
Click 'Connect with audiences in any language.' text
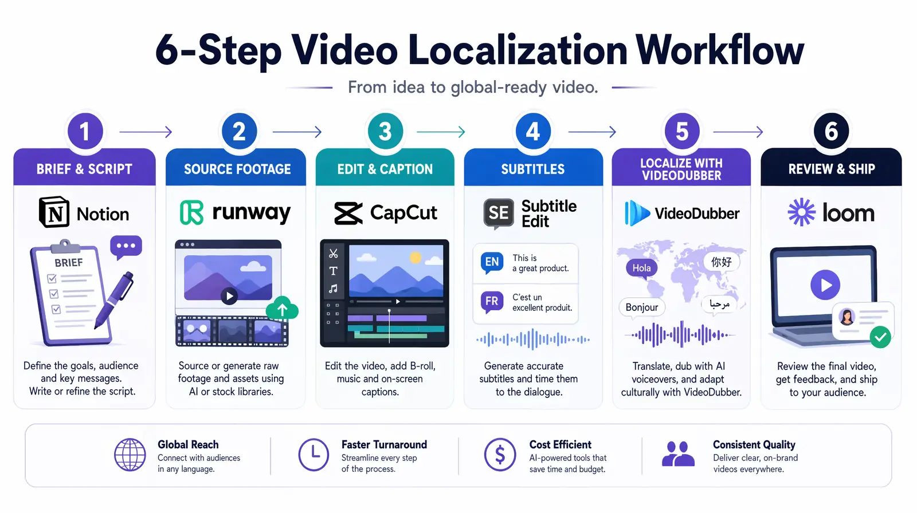pos(199,463)
